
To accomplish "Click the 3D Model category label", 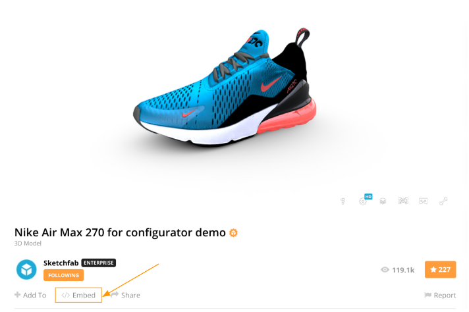I will [x=28, y=244].
